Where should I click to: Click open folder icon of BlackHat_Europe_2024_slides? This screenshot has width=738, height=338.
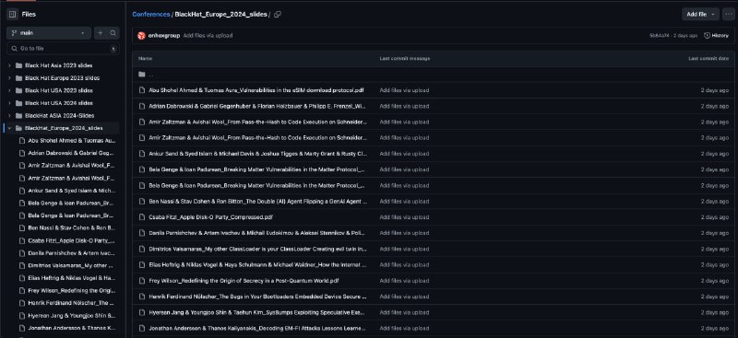(x=18, y=128)
